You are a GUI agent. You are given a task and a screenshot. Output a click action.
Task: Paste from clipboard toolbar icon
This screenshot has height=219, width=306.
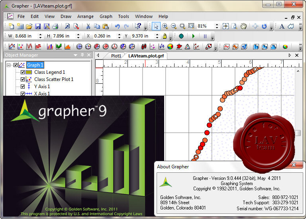pos(106,26)
